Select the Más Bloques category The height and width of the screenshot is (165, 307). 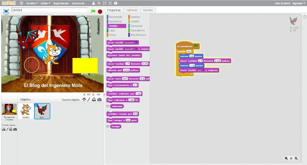click(x=138, y=35)
